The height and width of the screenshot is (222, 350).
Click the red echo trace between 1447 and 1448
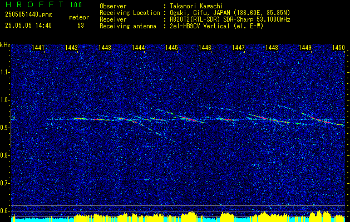pos(269,119)
